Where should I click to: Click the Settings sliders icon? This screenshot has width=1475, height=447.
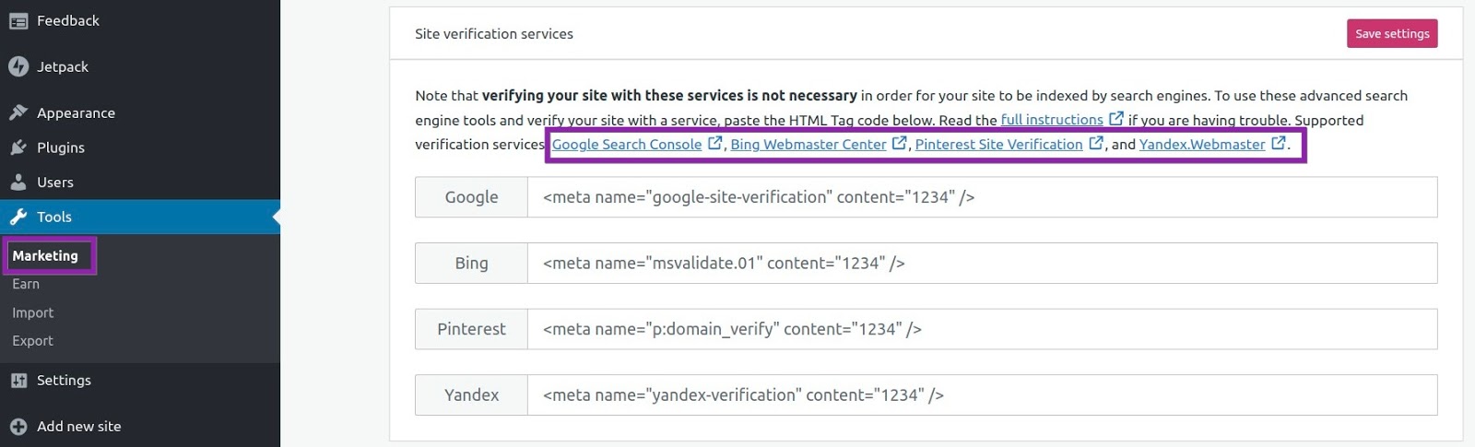coord(18,381)
